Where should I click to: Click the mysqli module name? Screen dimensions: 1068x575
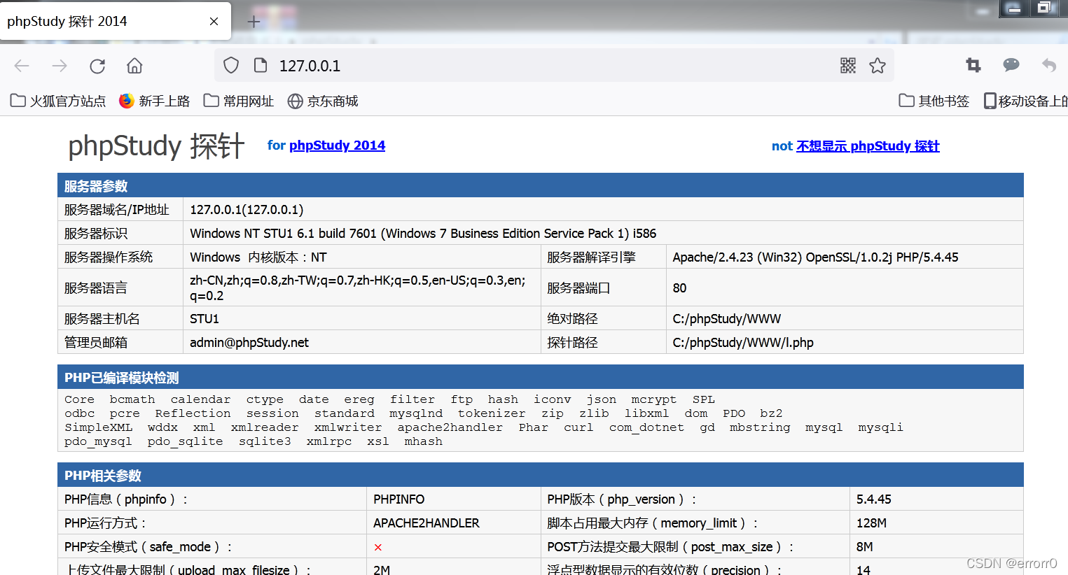click(880, 427)
